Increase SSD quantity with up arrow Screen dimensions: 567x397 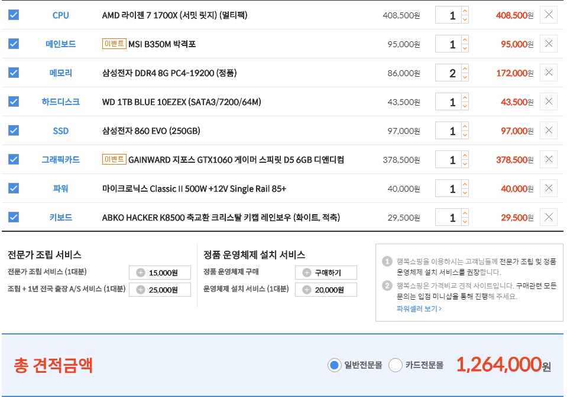click(465, 126)
